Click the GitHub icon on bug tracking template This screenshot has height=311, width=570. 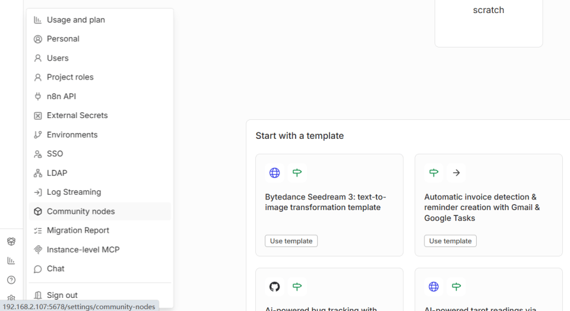(x=274, y=287)
